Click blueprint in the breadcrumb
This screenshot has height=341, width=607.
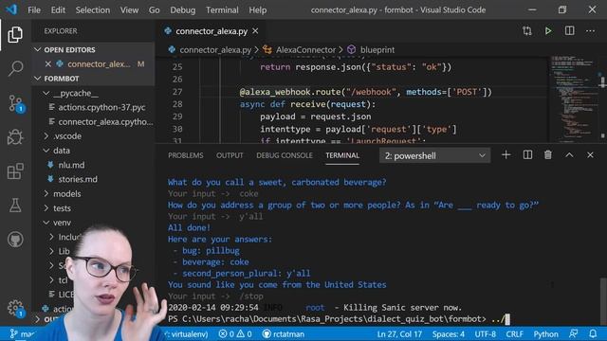[377, 50]
